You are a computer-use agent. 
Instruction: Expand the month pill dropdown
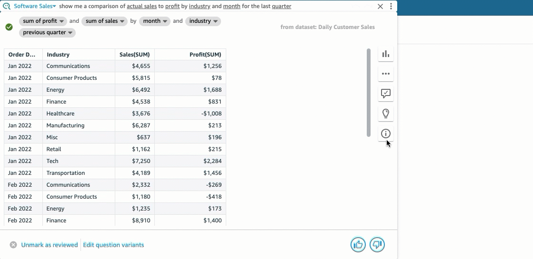tap(155, 21)
